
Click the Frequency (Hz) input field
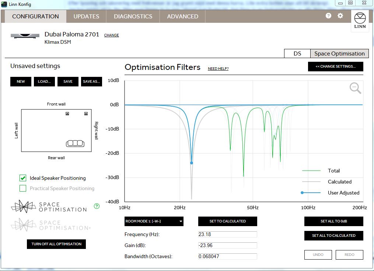pyautogui.click(x=227, y=235)
